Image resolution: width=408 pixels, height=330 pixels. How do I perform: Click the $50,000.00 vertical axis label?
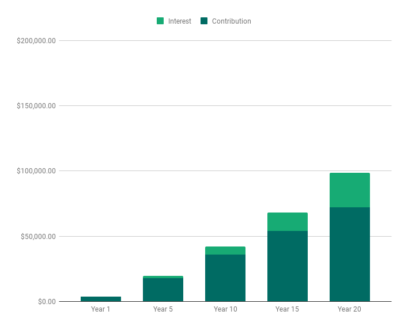point(38,237)
